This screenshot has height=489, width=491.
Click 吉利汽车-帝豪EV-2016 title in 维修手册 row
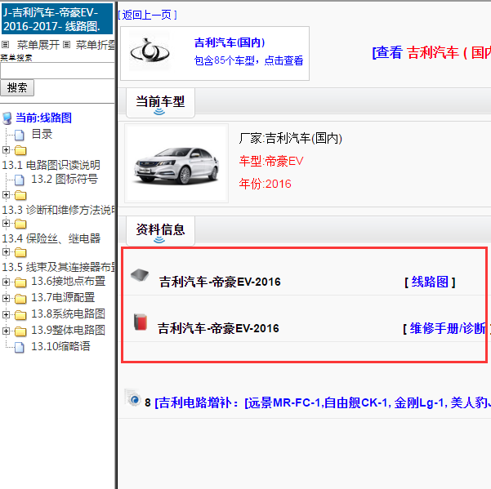(218, 328)
